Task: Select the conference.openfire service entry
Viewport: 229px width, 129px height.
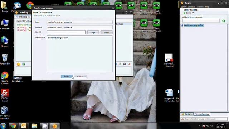Action: 194,25
